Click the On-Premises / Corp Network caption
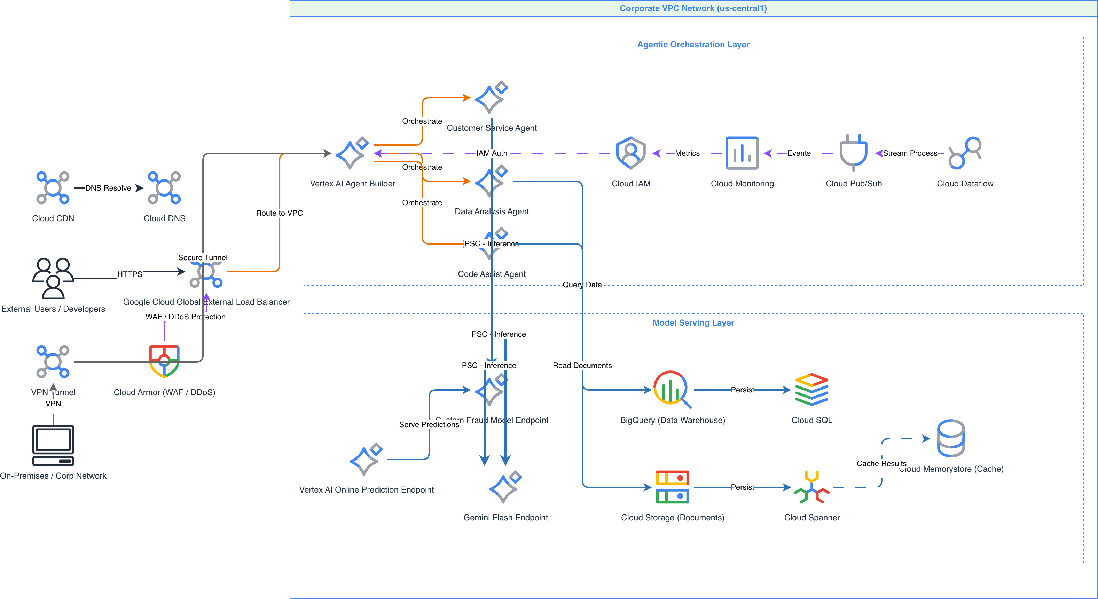1098x599 pixels. point(53,476)
